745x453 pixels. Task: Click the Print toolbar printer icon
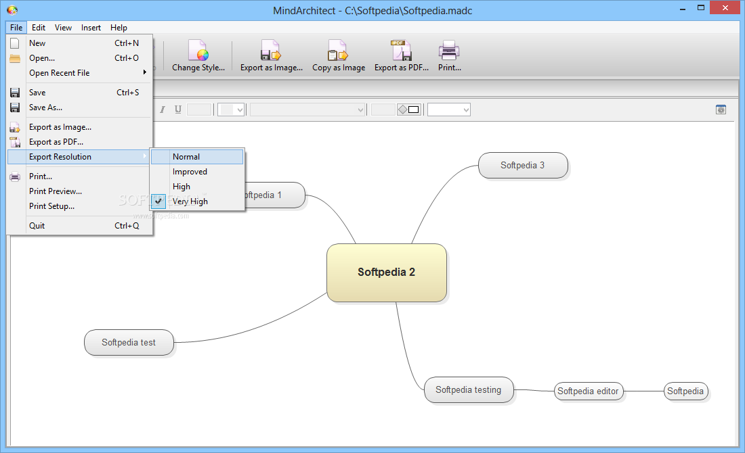449,50
